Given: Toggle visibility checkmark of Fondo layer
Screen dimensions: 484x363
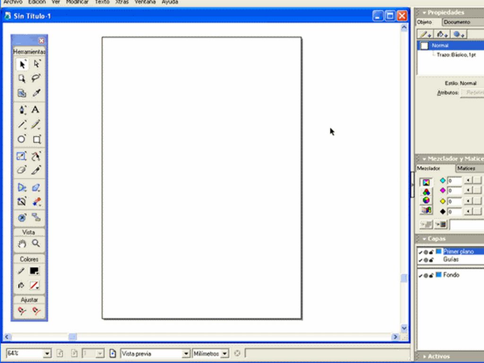Looking at the screenshot, I should tap(420, 276).
